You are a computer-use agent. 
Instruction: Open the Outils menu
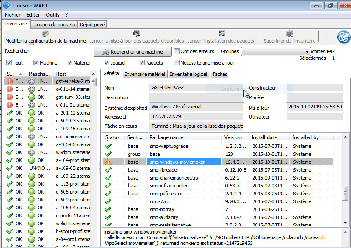click(x=52, y=15)
